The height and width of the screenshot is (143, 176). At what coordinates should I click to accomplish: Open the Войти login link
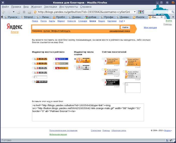pyautogui.click(x=169, y=21)
